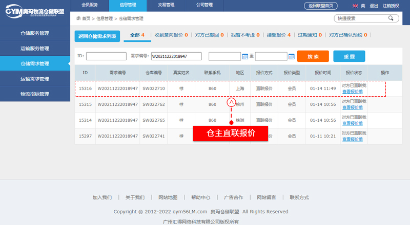
Task: Click the magnifier icon in quick search
Action: (x=392, y=18)
